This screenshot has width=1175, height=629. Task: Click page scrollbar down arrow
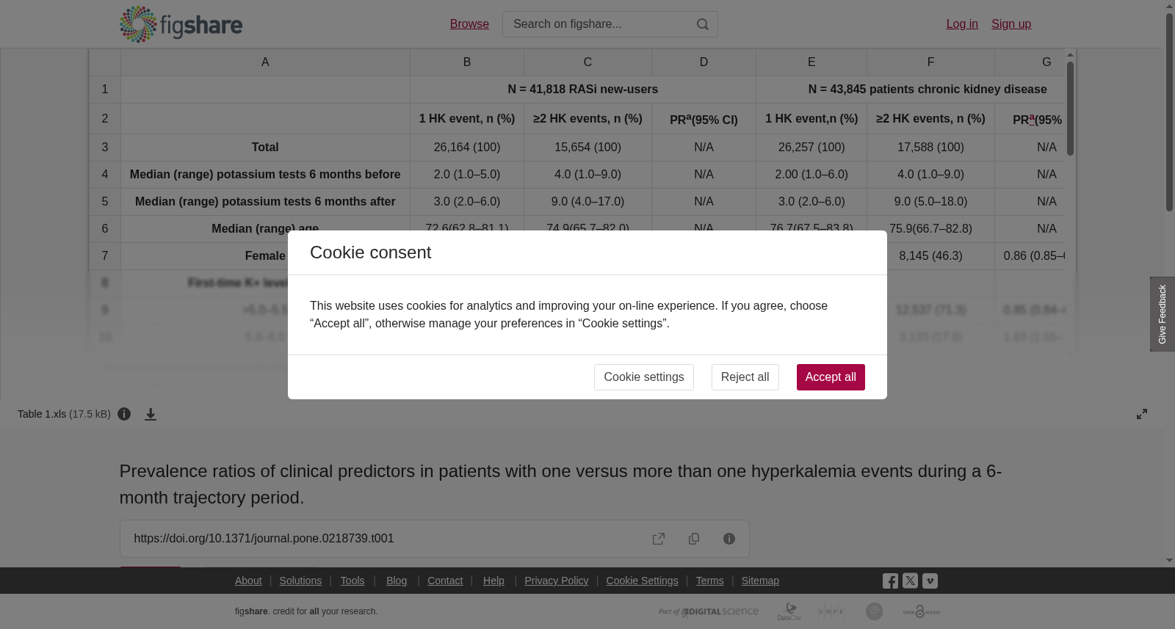pos(1169,561)
